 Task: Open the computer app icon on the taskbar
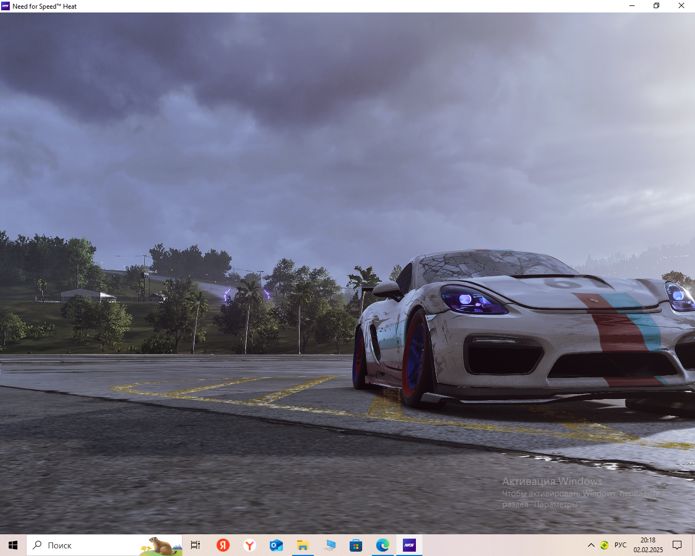330,545
